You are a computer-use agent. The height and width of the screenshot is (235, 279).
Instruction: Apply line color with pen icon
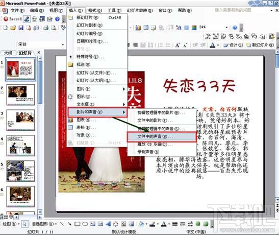153,224
